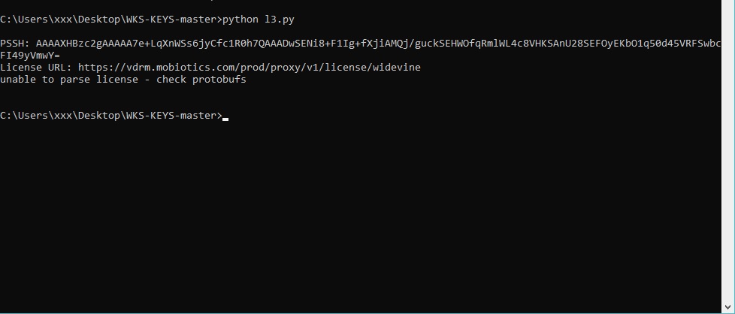Click the blinking cursor at the last prompt
Image resolution: width=735 pixels, height=314 pixels.
point(225,117)
